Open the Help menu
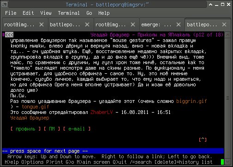Screen dimensions: 233x167 [104, 13]
